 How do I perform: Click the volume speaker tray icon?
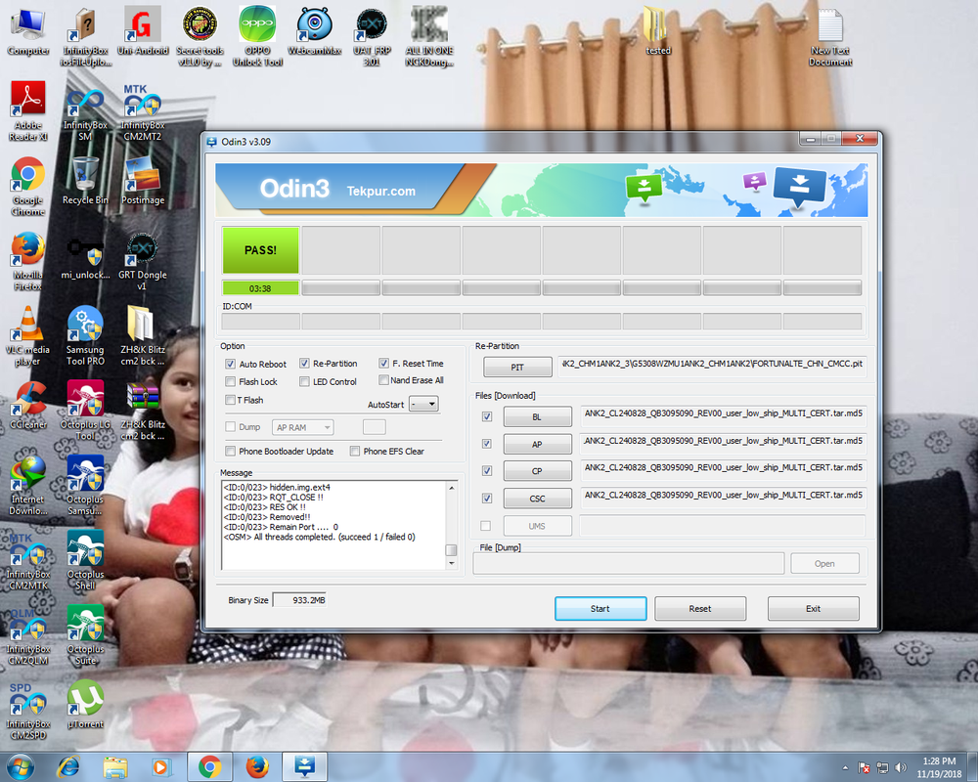point(900,767)
